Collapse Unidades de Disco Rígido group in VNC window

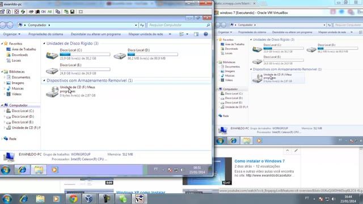[44, 44]
